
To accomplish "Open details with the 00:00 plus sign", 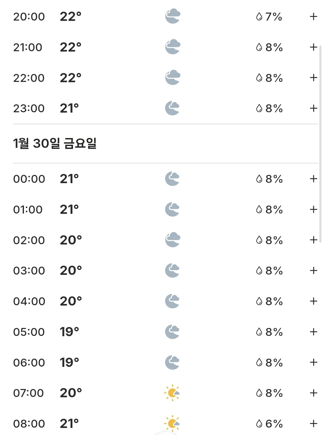I will (313, 179).
